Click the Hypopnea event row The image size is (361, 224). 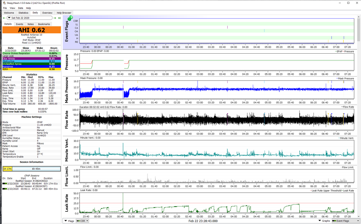tap(32, 67)
